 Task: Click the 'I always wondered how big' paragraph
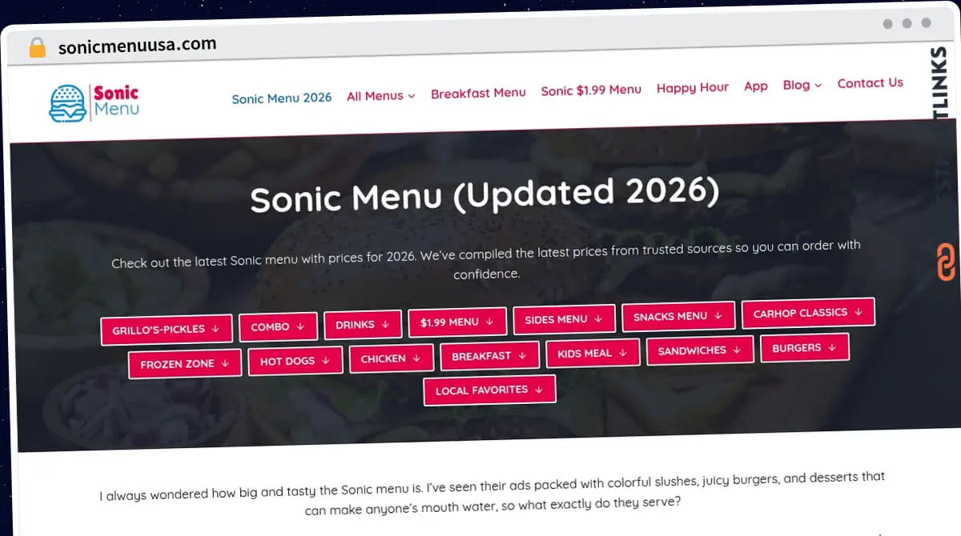tap(493, 493)
